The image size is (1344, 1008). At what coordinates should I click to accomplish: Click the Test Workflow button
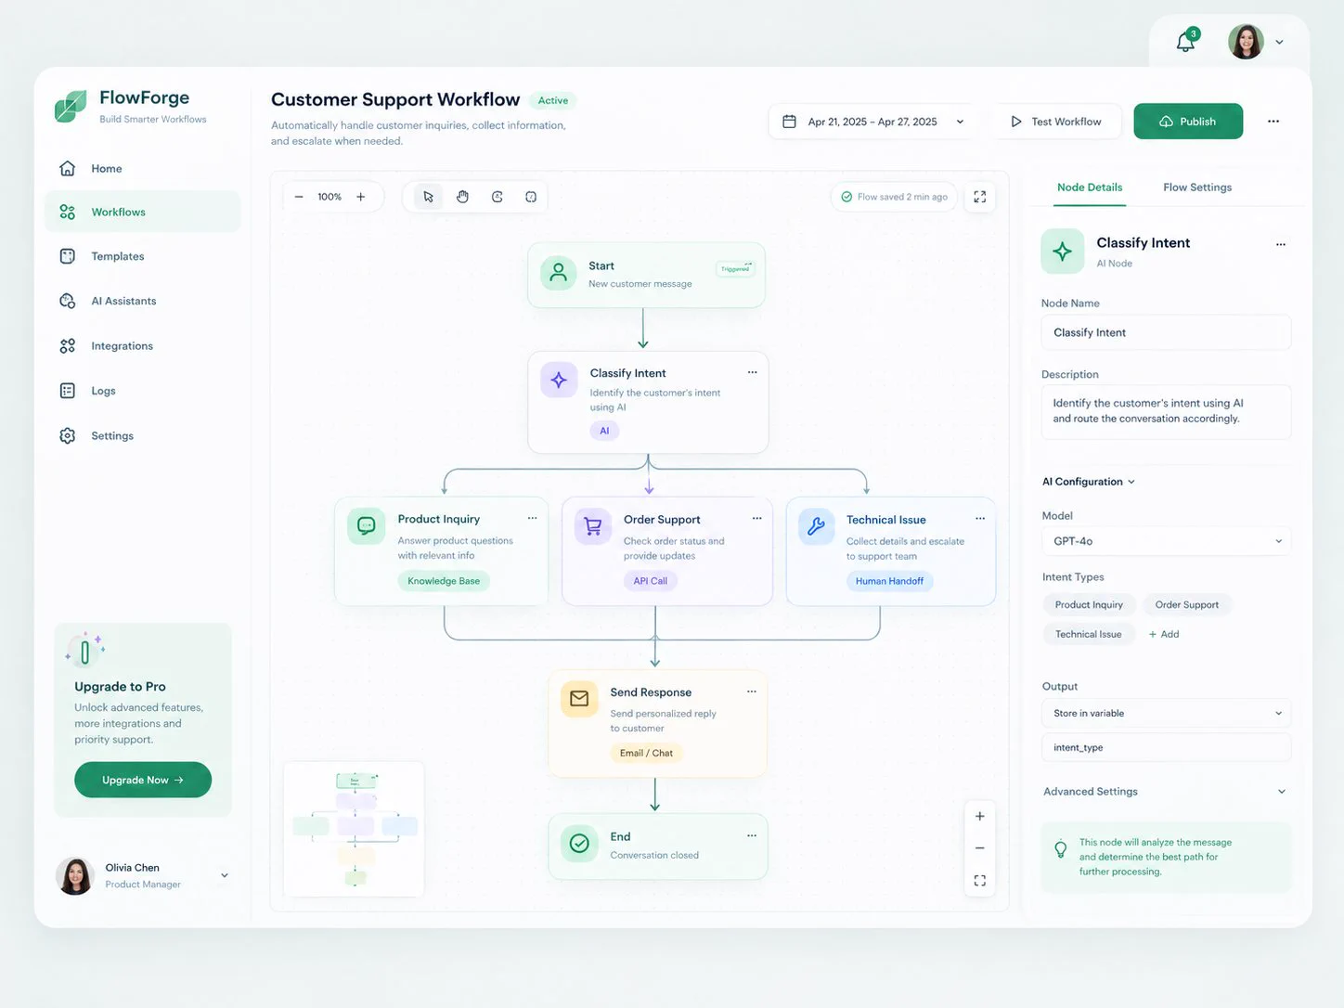[1056, 122]
